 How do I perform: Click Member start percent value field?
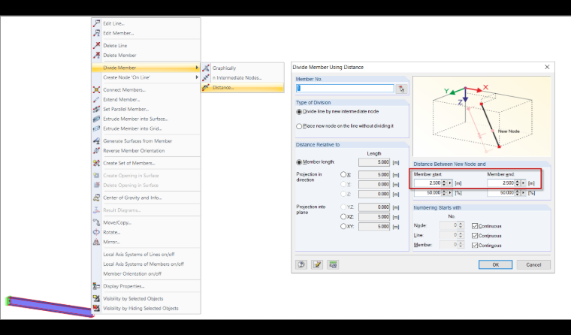(428, 192)
